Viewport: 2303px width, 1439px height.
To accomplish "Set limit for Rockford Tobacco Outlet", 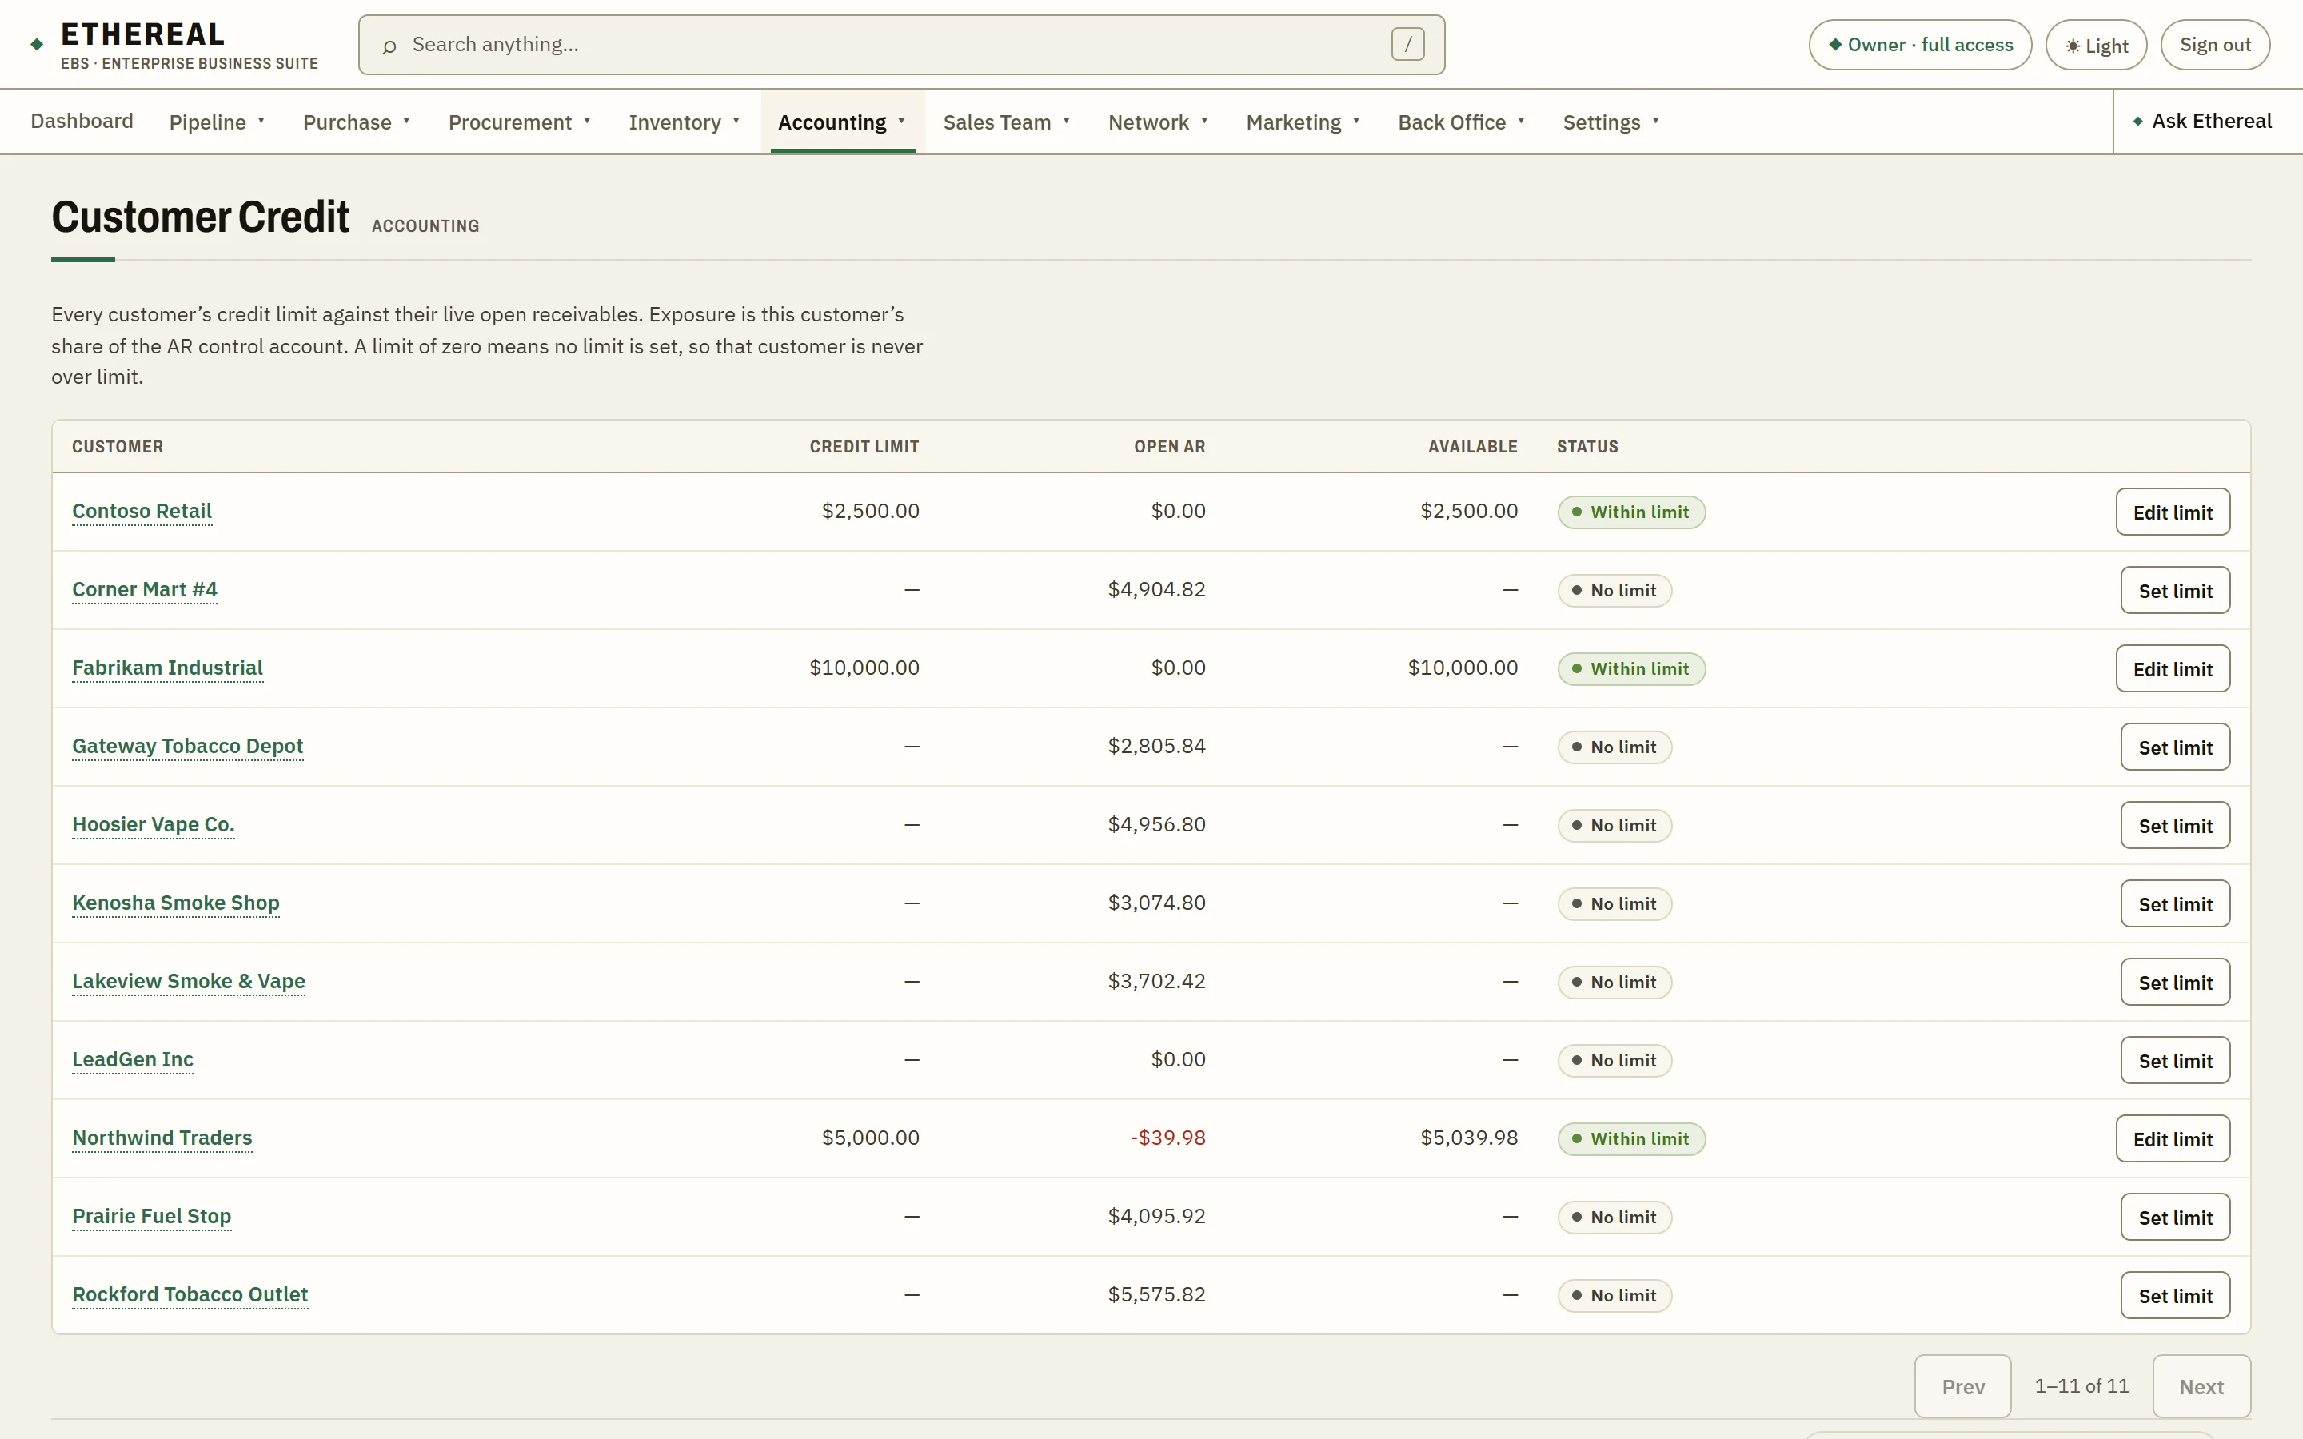I will coord(2174,1295).
